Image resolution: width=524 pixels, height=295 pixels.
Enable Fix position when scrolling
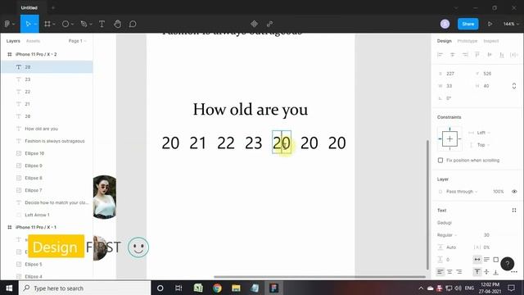click(440, 161)
